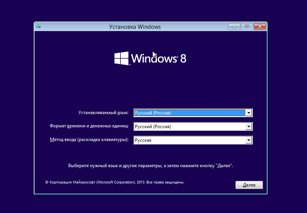Click the Метод ввода (раскладка клавиатуры) label
Image resolution: width=307 pixels, height=213 pixels.
[x=89, y=139]
